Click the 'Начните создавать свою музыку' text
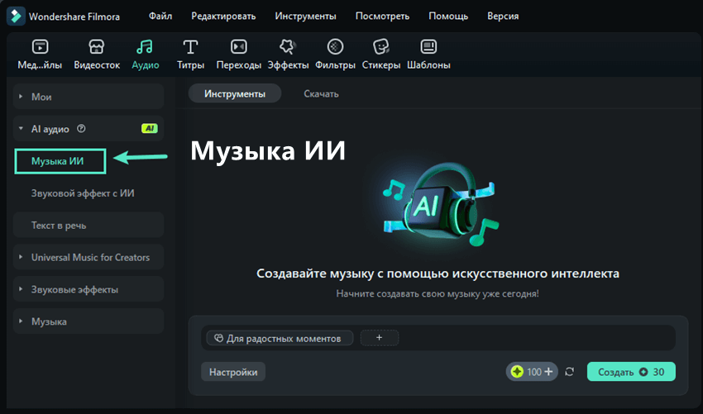703x414 pixels. (x=438, y=294)
